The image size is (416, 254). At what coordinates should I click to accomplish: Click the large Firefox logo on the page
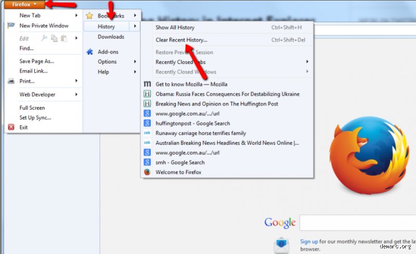pos(369,155)
